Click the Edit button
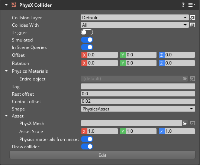The image size is (200, 165). [x=103, y=155]
